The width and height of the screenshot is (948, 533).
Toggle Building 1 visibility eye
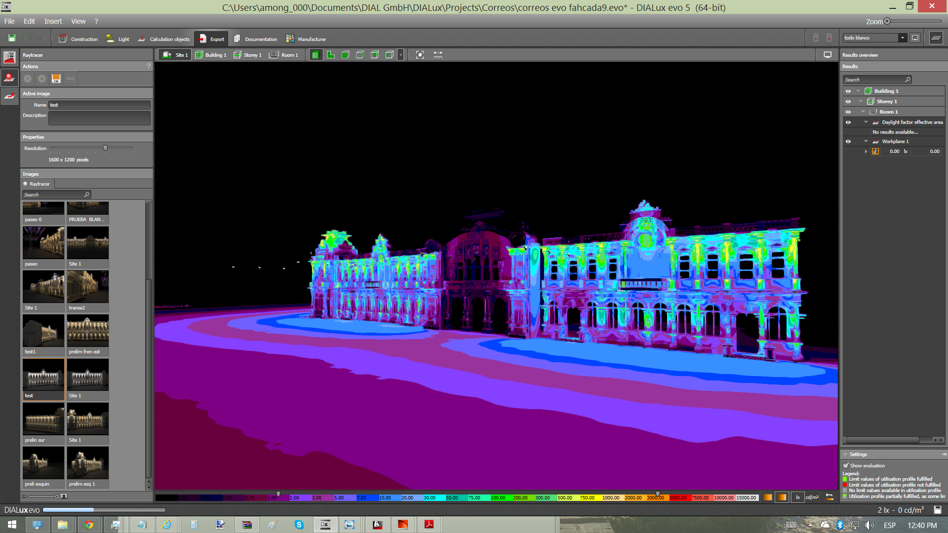coord(848,91)
